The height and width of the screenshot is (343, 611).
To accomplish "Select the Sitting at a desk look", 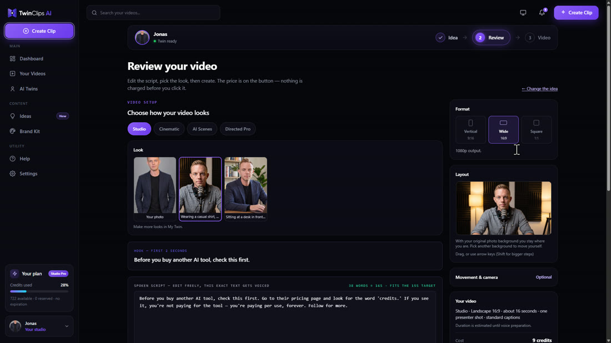I will pos(246,189).
